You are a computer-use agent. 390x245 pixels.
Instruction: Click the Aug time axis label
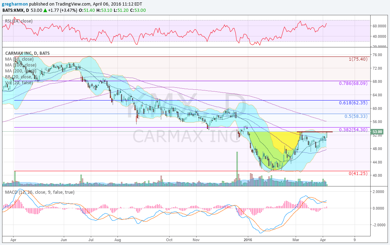[x=118, y=240]
